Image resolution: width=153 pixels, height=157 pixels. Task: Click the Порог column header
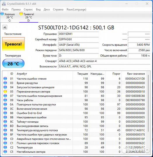point(114,74)
